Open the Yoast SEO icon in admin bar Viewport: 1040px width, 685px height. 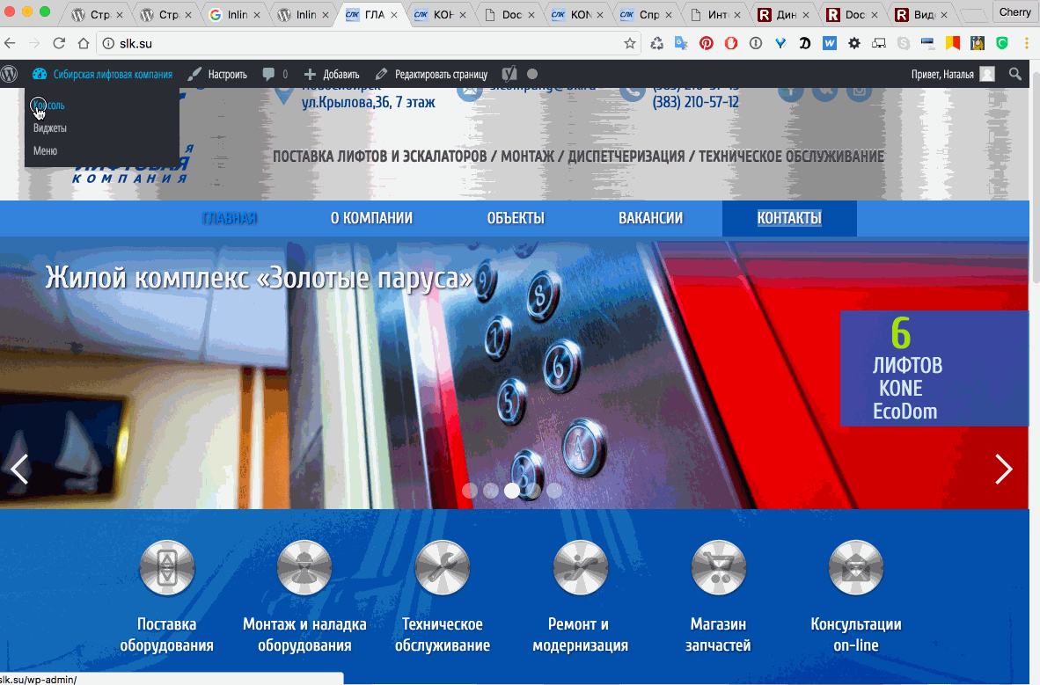coord(509,74)
